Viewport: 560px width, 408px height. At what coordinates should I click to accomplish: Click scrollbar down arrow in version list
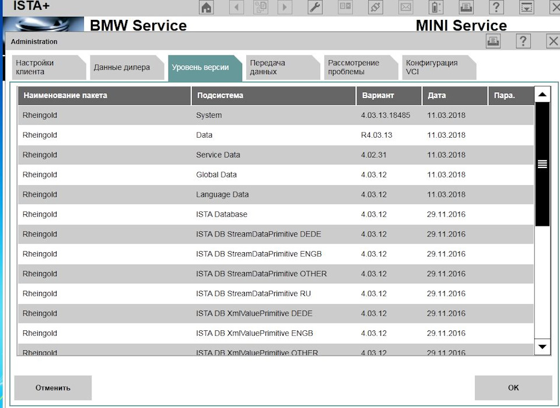[542, 347]
